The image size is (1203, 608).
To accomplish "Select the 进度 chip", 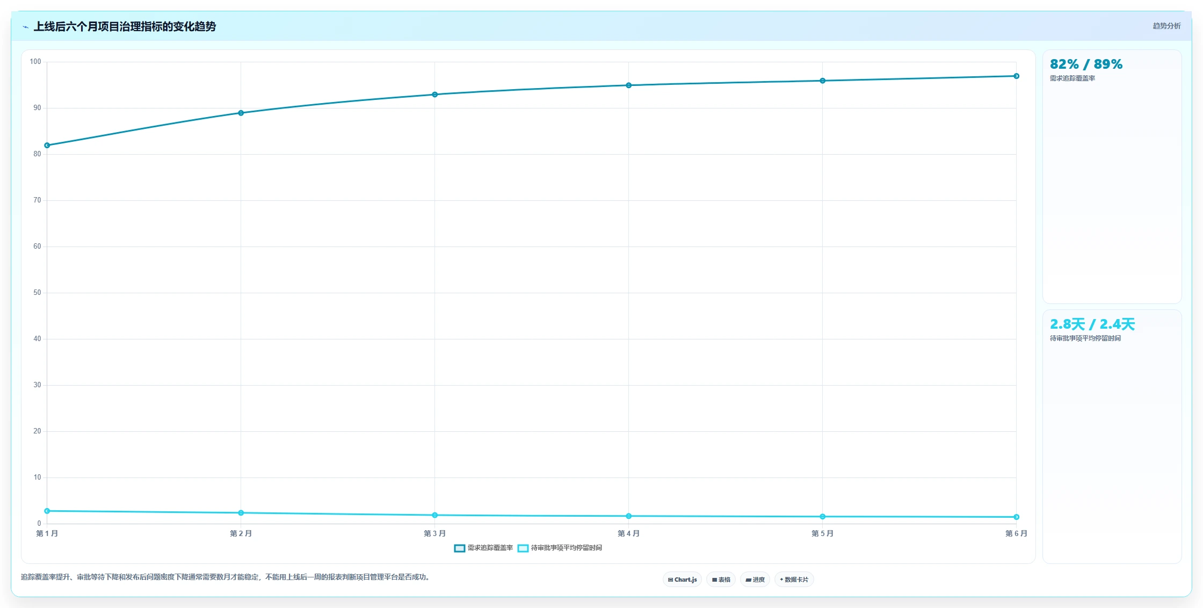I will [x=755, y=580].
